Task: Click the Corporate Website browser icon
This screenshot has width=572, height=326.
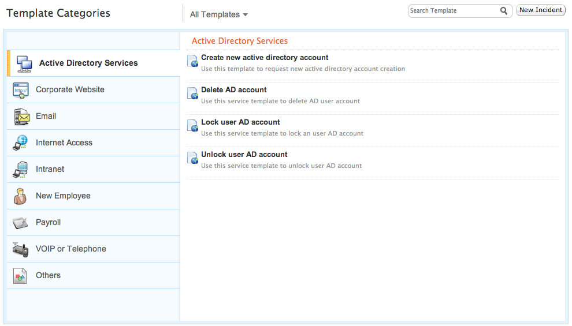Action: click(21, 91)
